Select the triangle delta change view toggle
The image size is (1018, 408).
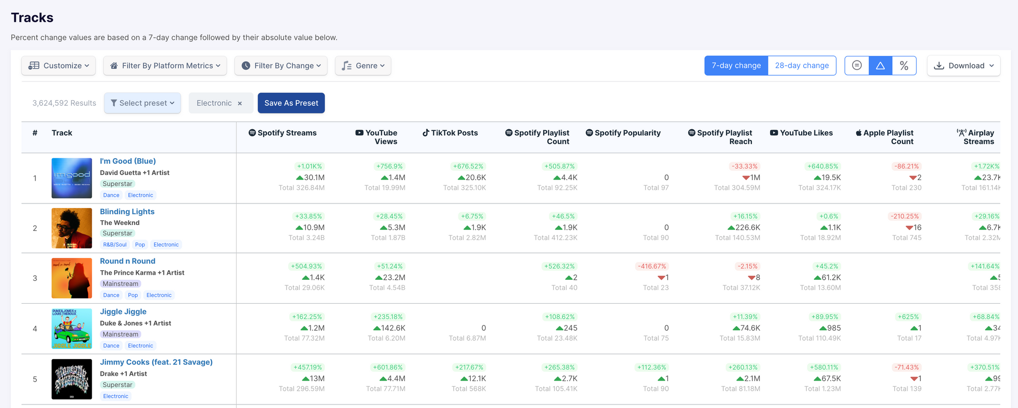[x=881, y=66]
